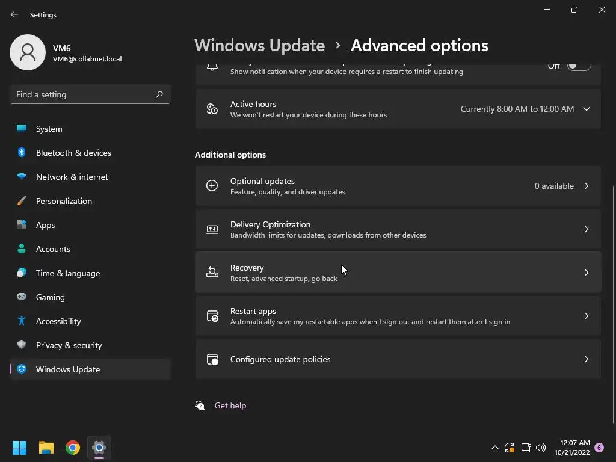The width and height of the screenshot is (616, 462).
Task: Launch Google Chrome from the taskbar
Action: point(73,448)
